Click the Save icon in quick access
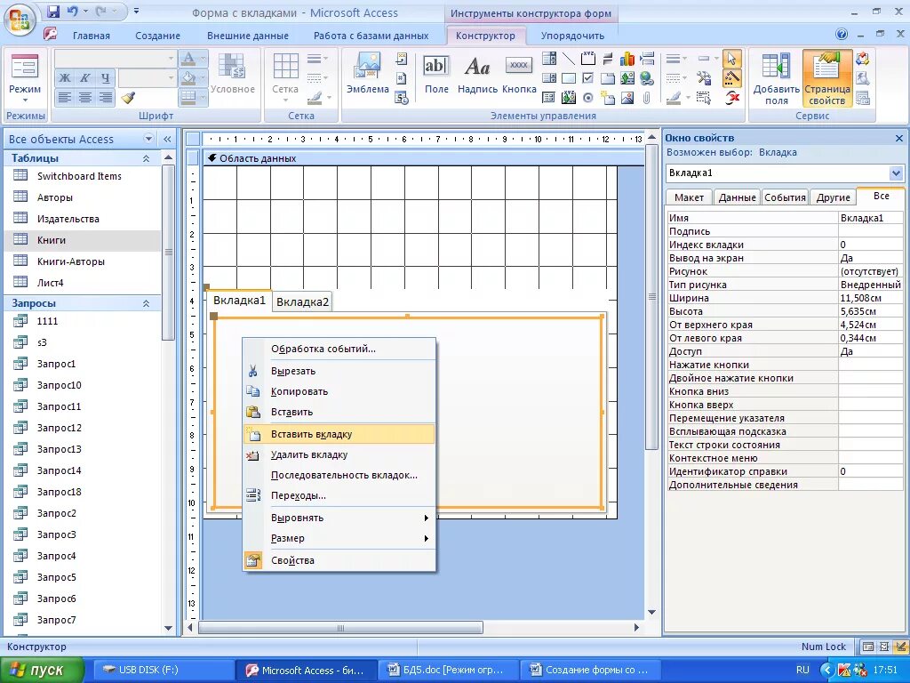 (53, 11)
